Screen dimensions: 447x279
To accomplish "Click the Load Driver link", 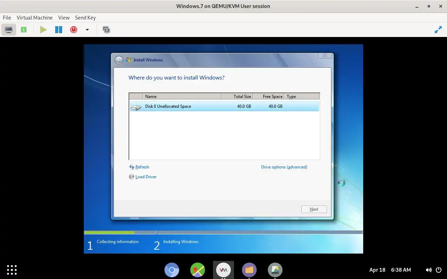I will click(x=146, y=177).
